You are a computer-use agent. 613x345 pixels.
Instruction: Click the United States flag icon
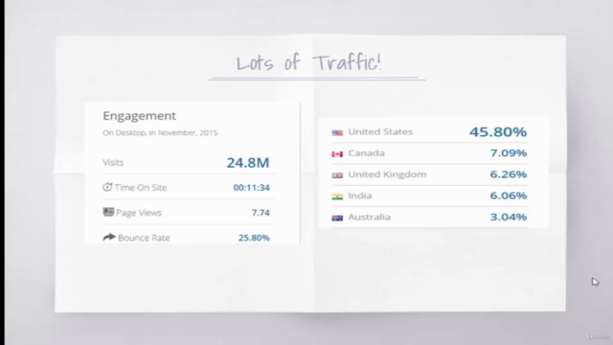pos(337,133)
